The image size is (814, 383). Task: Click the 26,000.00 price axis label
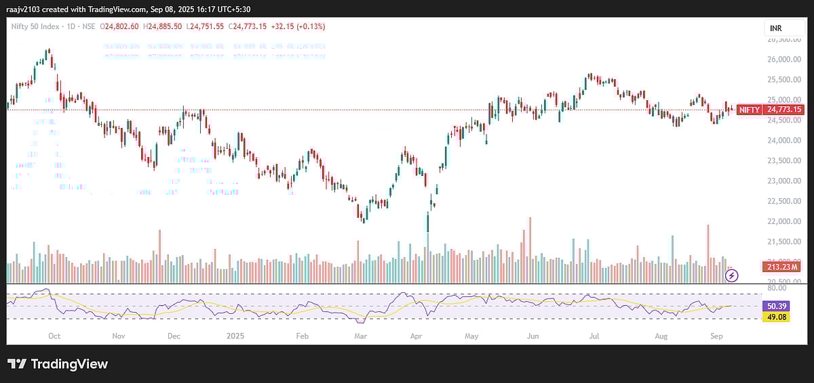pos(783,59)
